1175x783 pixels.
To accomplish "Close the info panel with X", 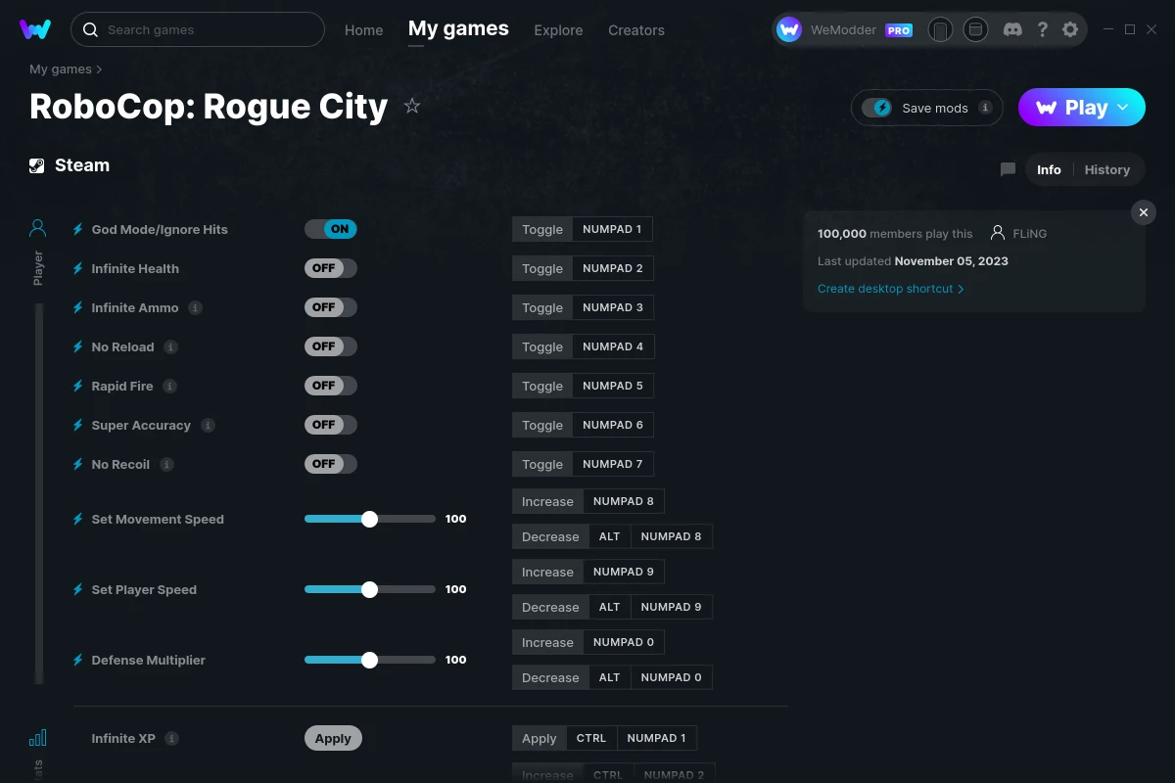I will 1144,212.
